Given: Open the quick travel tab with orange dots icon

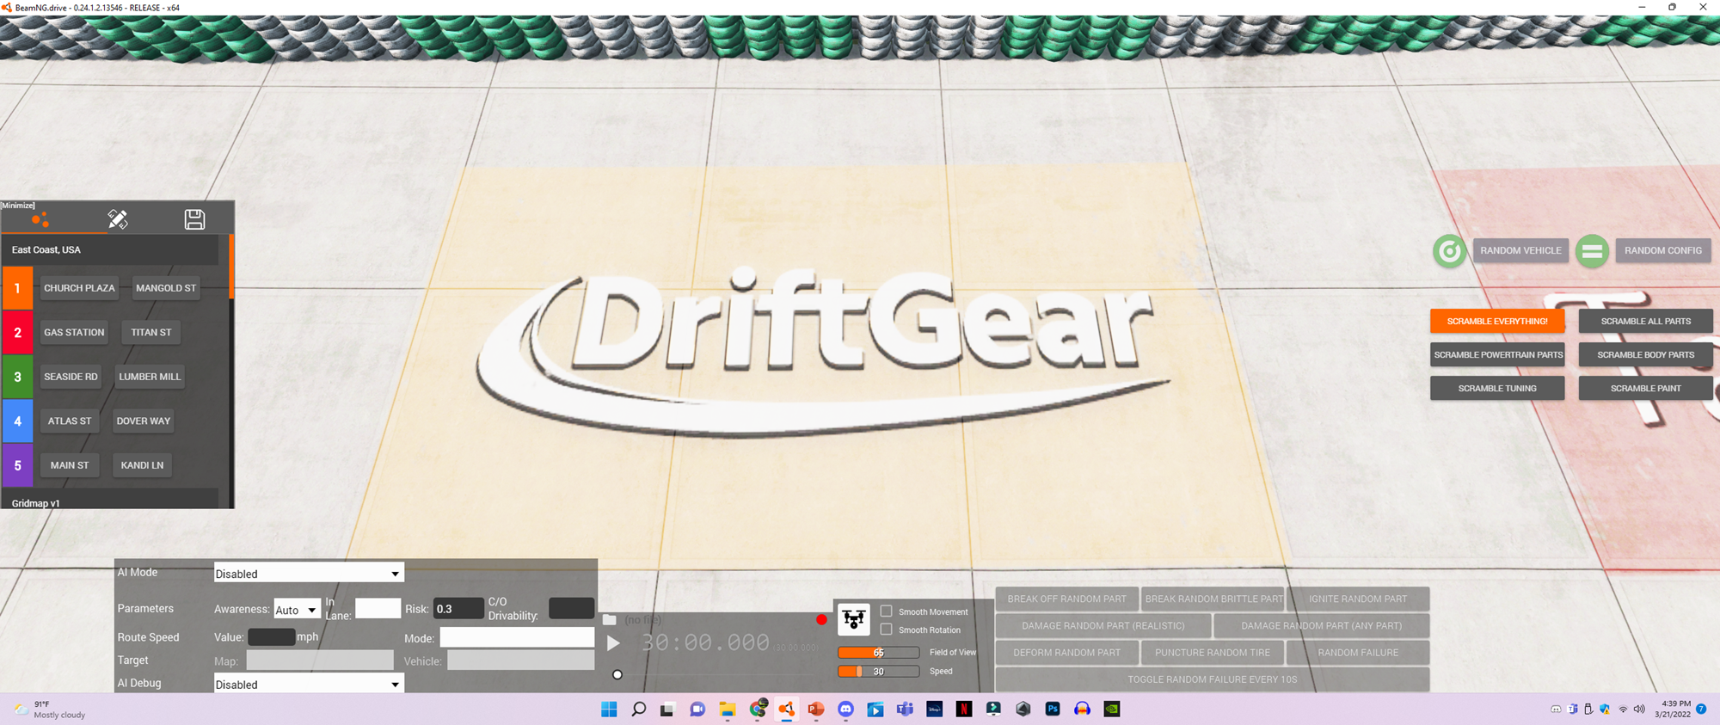Looking at the screenshot, I should click(40, 219).
